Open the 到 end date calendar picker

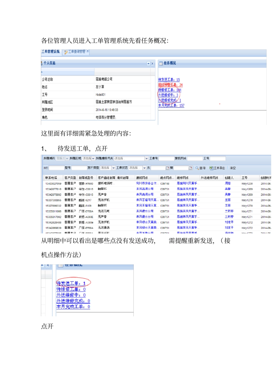190,168
